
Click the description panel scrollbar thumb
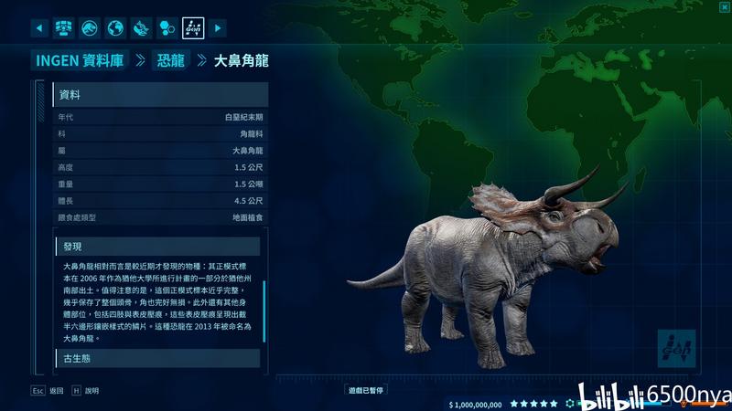[x=264, y=311]
